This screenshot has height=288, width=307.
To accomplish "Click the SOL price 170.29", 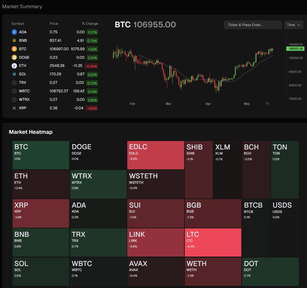I will pyautogui.click(x=55, y=74).
